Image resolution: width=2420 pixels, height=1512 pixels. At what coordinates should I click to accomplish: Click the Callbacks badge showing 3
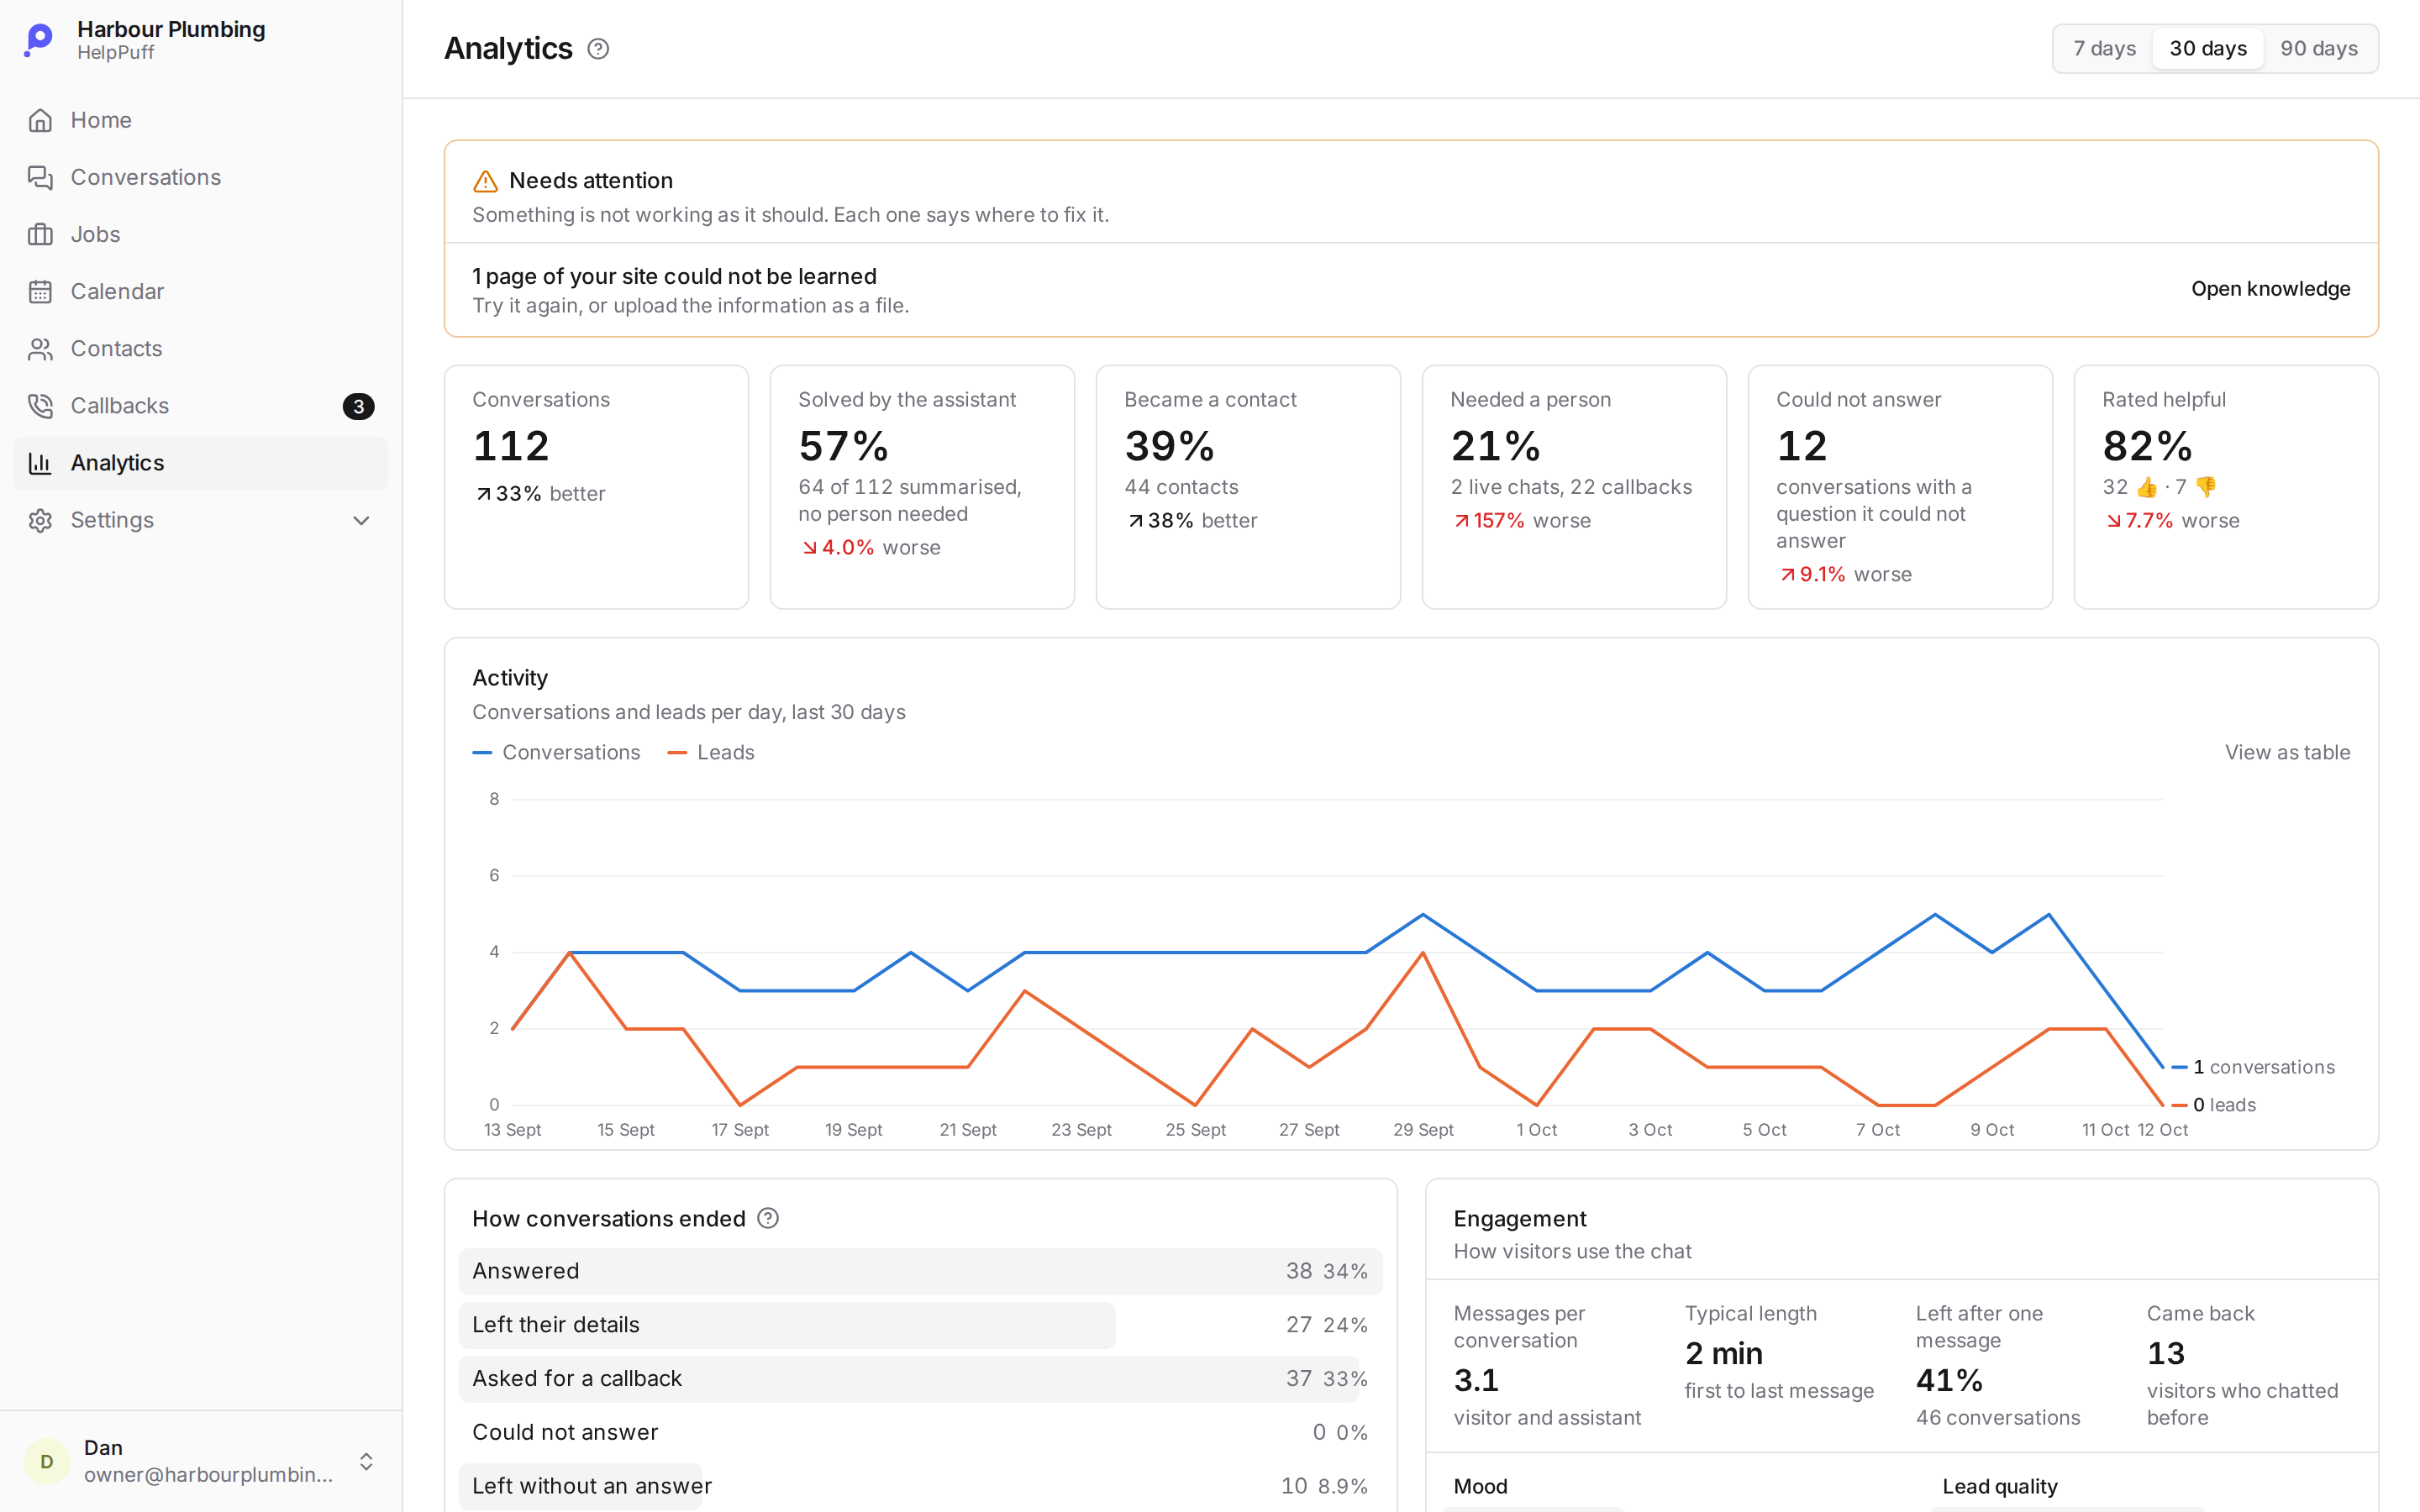pyautogui.click(x=358, y=406)
